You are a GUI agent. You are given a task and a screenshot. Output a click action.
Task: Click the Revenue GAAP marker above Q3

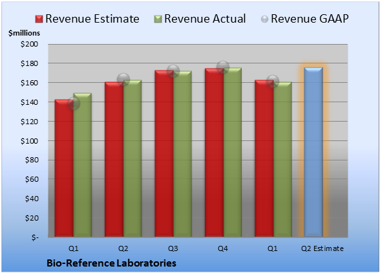173,71
